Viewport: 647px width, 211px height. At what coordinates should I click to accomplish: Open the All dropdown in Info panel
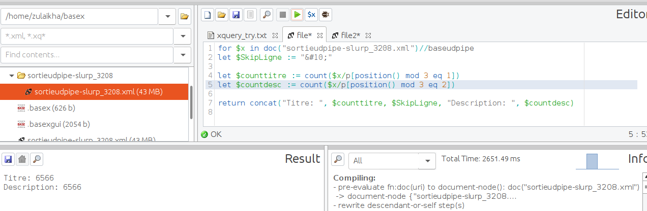point(426,161)
